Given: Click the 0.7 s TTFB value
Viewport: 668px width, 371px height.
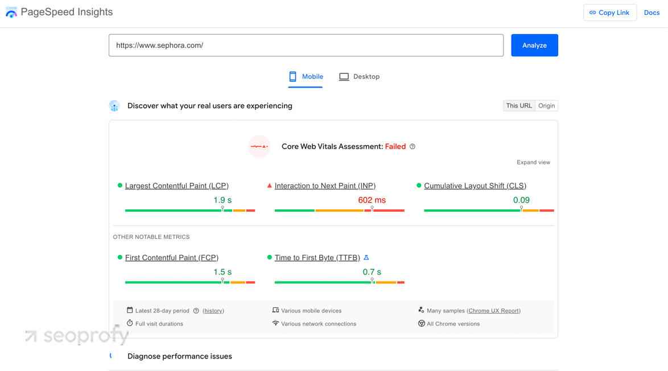Looking at the screenshot, I should coord(372,272).
